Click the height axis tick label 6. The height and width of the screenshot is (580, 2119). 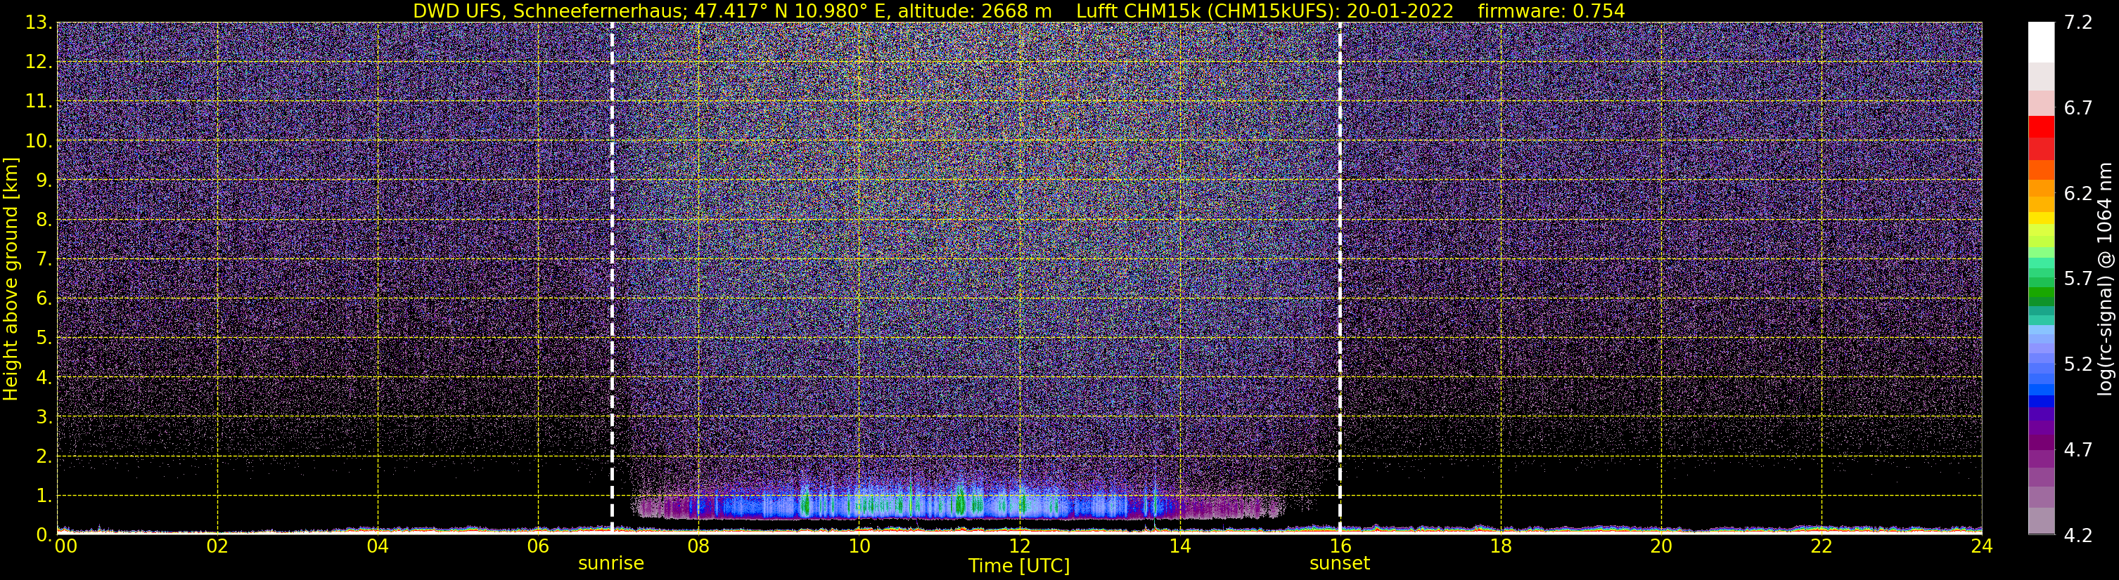pyautogui.click(x=44, y=298)
